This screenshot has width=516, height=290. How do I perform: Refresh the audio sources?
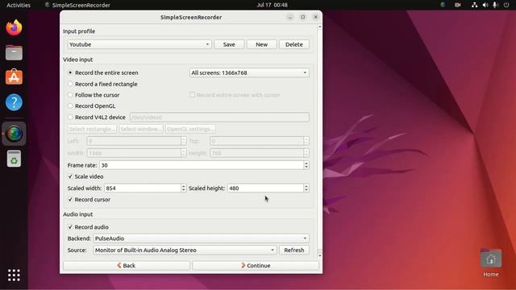[294, 251]
